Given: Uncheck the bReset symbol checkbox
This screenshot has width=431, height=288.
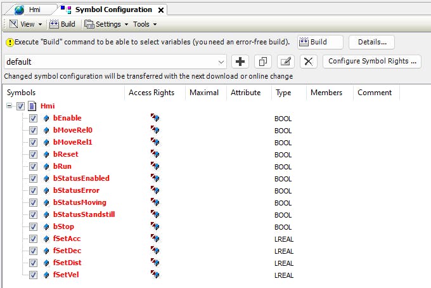Looking at the screenshot, I should click(33, 154).
